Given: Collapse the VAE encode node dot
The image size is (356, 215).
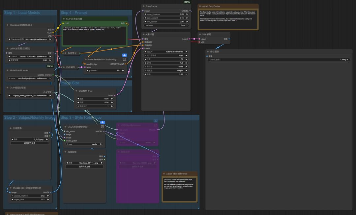Looking at the screenshot, I should [64, 67].
